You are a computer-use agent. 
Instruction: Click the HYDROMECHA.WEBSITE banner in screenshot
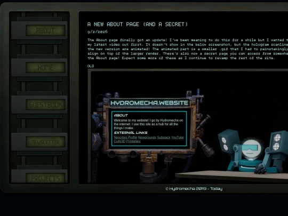click(149, 103)
